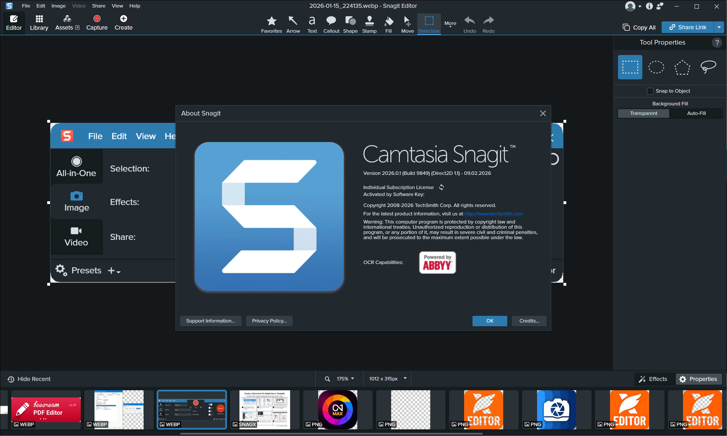This screenshot has width=727, height=436.
Task: Select the Arrow tool
Action: click(293, 24)
